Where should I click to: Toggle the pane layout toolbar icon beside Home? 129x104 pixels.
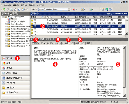19,9
